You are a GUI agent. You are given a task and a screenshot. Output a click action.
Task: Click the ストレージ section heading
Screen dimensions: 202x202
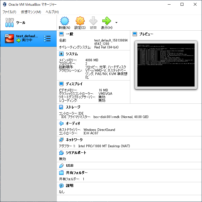point(73,107)
